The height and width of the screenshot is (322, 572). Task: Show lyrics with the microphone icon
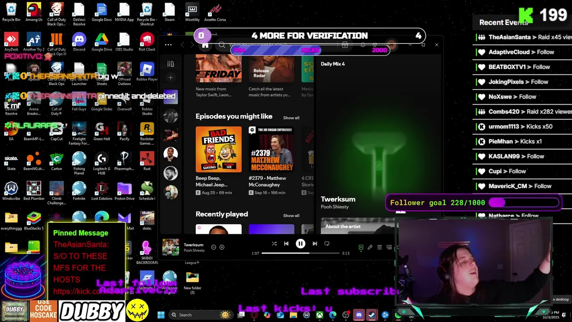(x=370, y=247)
